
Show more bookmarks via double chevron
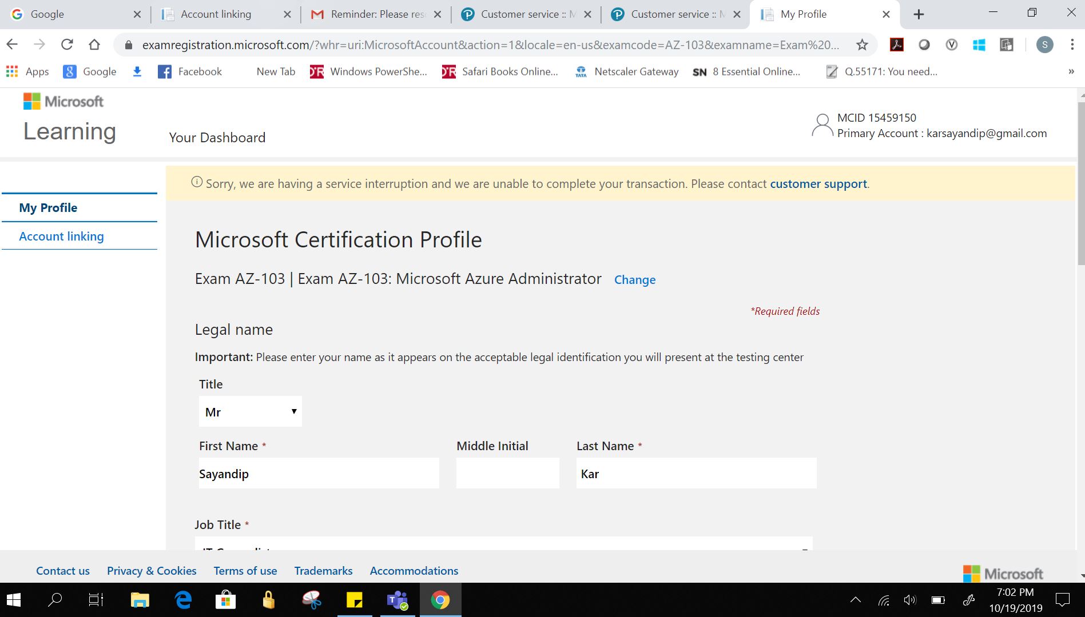(x=1071, y=71)
